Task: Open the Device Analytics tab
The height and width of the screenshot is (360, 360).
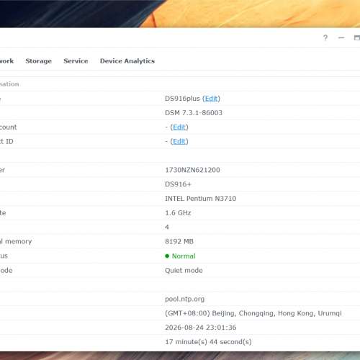Action: point(127,61)
